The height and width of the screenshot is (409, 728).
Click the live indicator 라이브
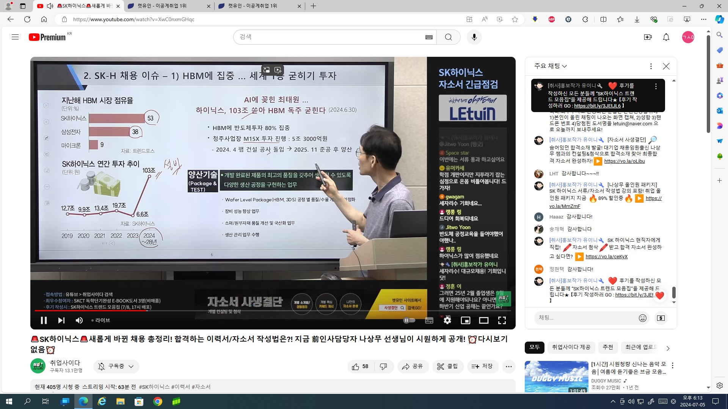pyautogui.click(x=101, y=320)
